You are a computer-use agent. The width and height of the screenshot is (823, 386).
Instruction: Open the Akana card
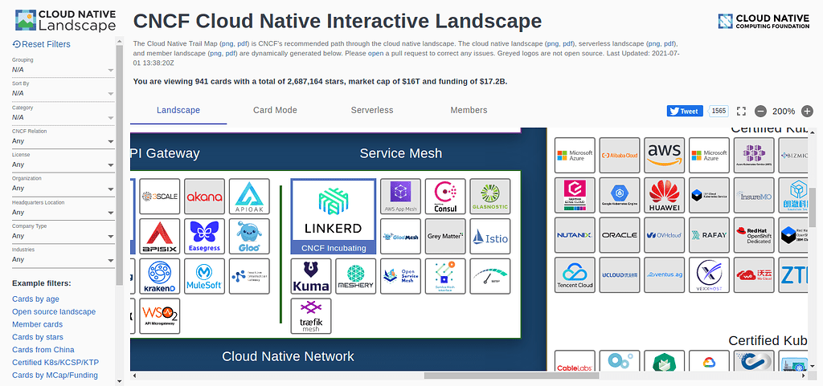click(205, 197)
